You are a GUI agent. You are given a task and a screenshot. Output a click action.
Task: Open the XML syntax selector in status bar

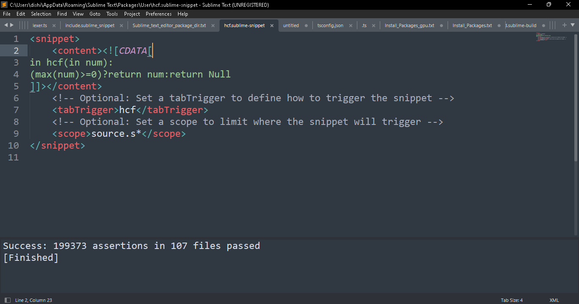coord(554,300)
